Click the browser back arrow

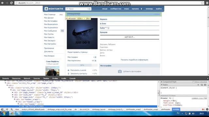[x=3, y=3]
